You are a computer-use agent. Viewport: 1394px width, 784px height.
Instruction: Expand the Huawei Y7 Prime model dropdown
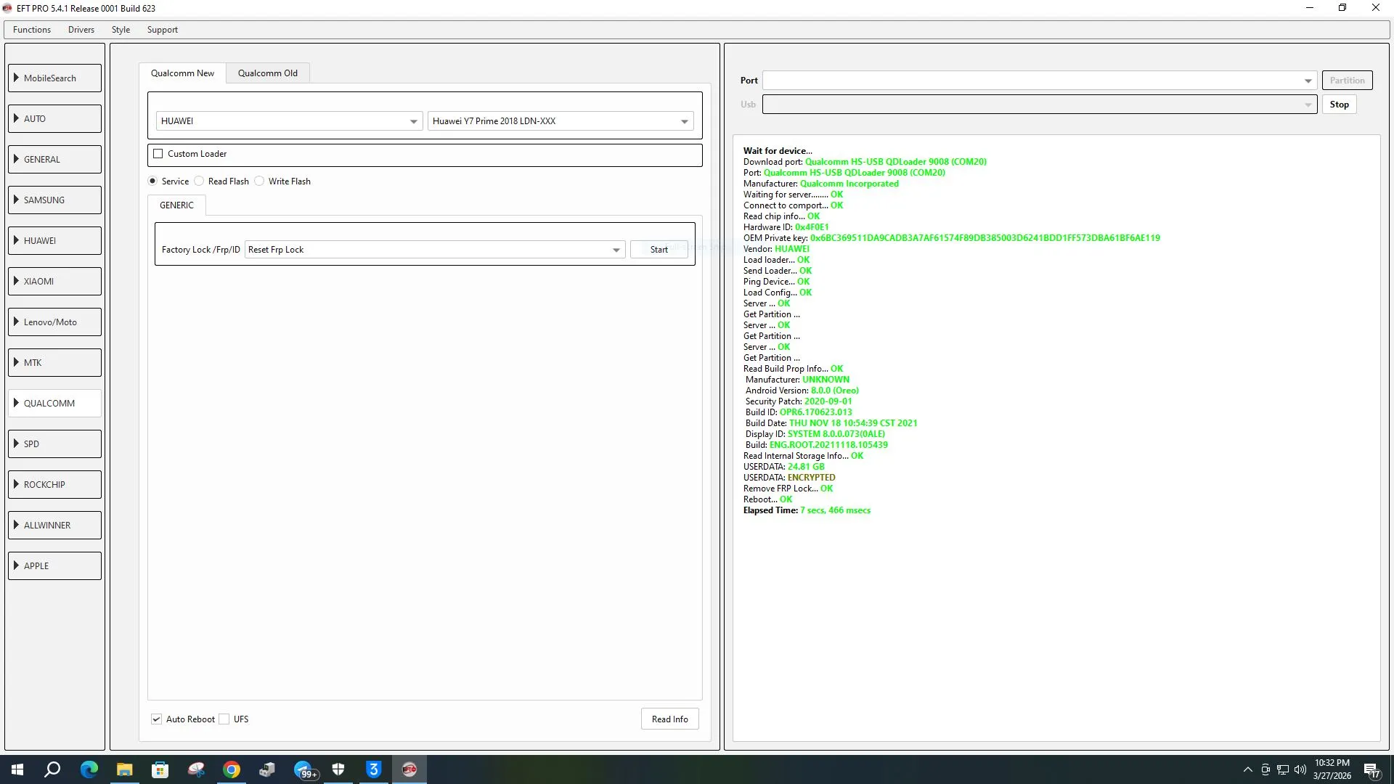coord(560,121)
